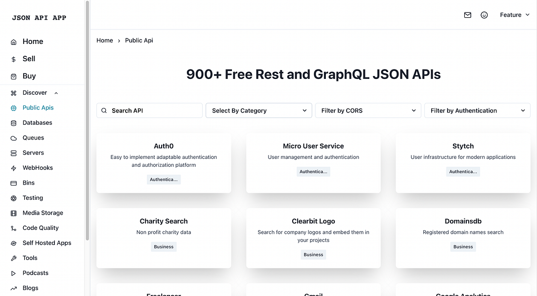Open the Stytch API card

click(463, 163)
